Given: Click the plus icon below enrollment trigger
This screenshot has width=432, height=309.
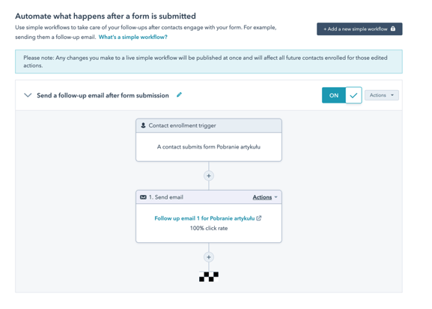Looking at the screenshot, I should 209,175.
